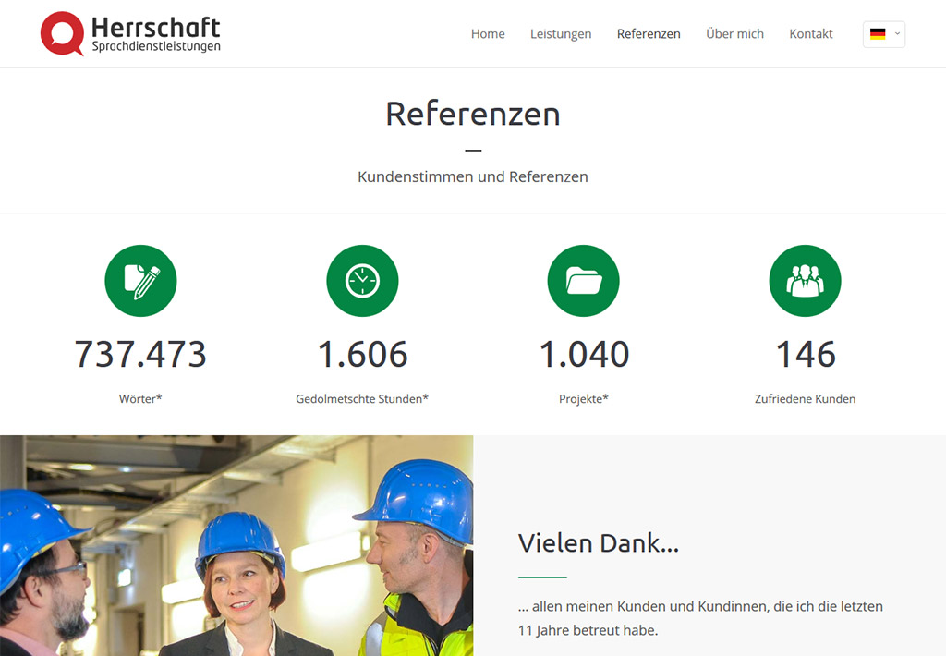This screenshot has width=946, height=656.
Task: Open the Kontakt menu item
Action: [811, 34]
